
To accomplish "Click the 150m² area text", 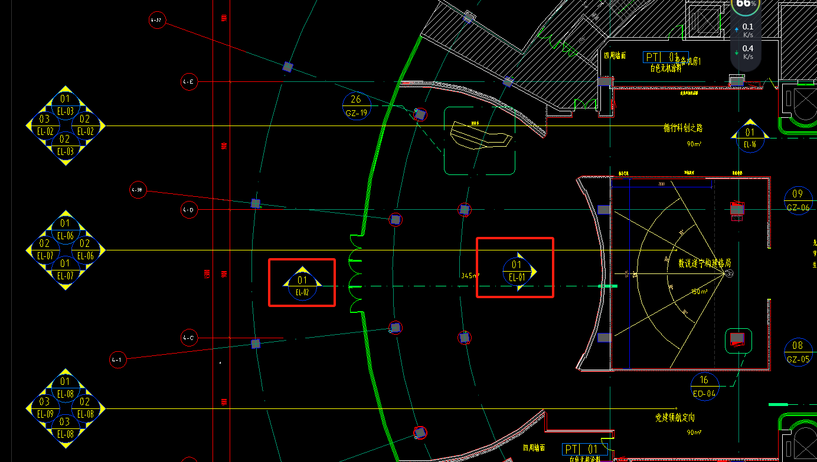I will click(x=700, y=292).
